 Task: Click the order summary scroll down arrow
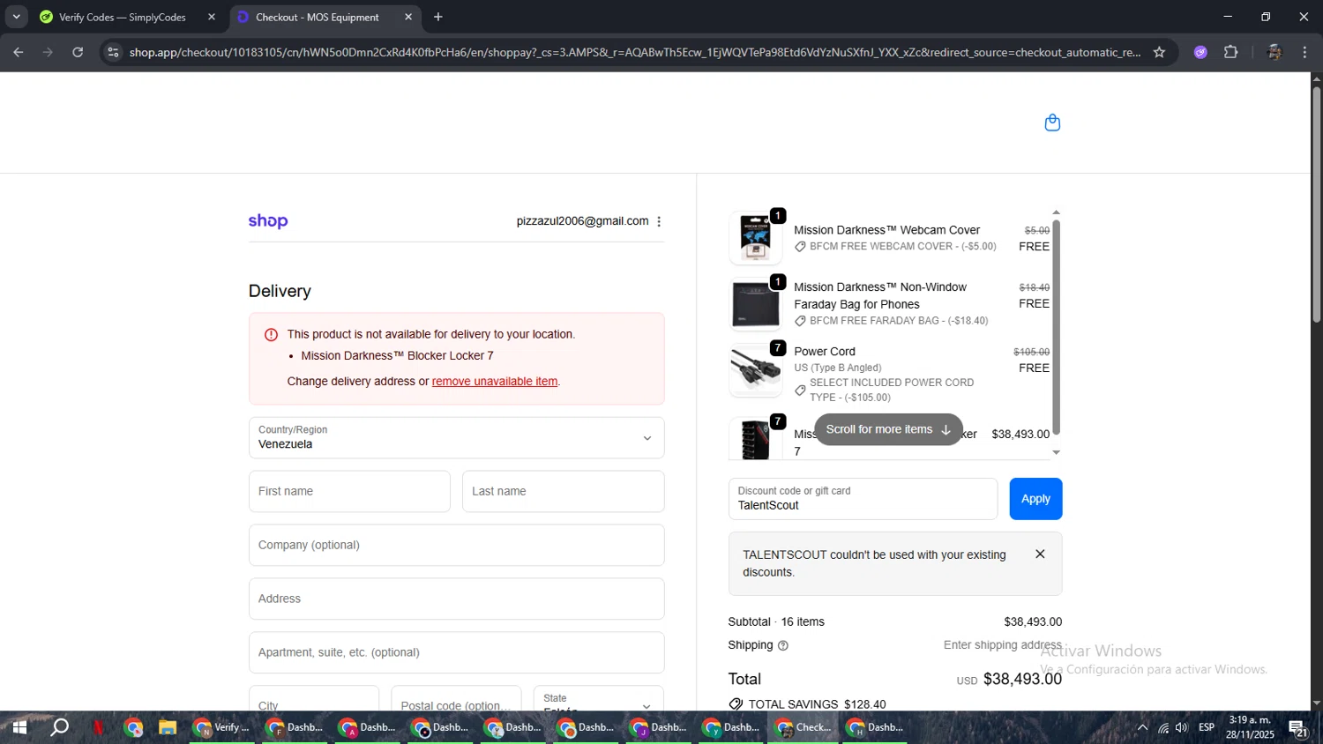coord(1056,453)
